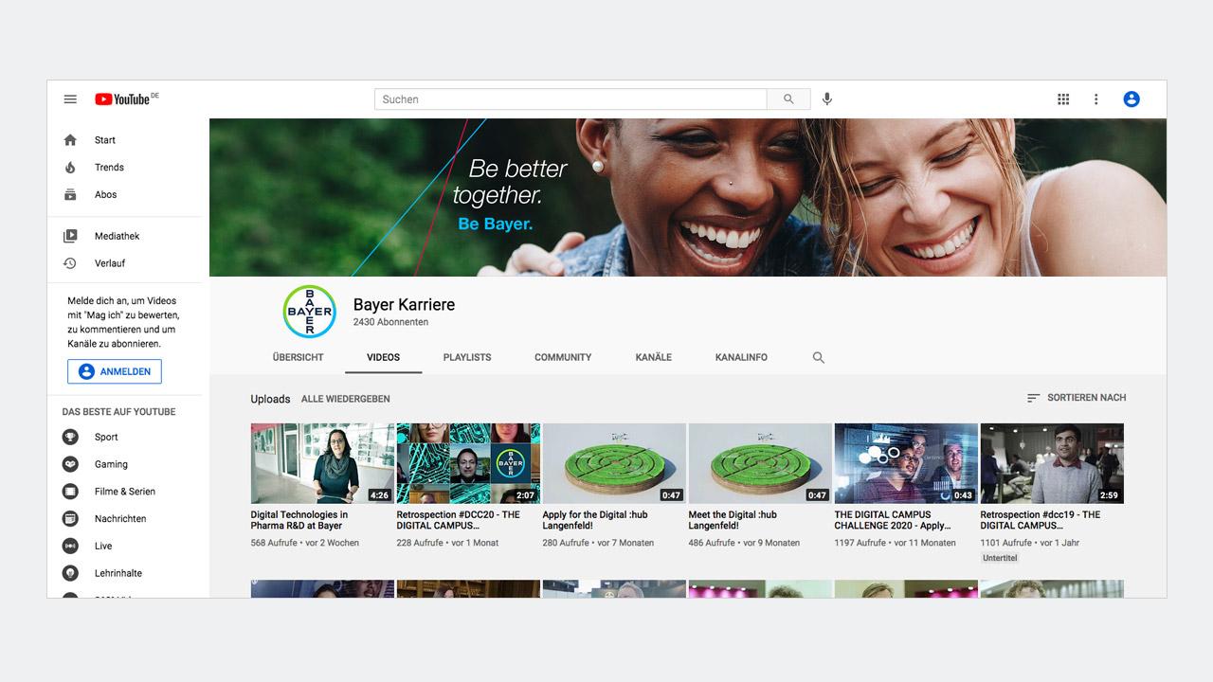The width and height of the screenshot is (1213, 682).
Task: Click the Live label in sidebar
Action: click(x=103, y=547)
